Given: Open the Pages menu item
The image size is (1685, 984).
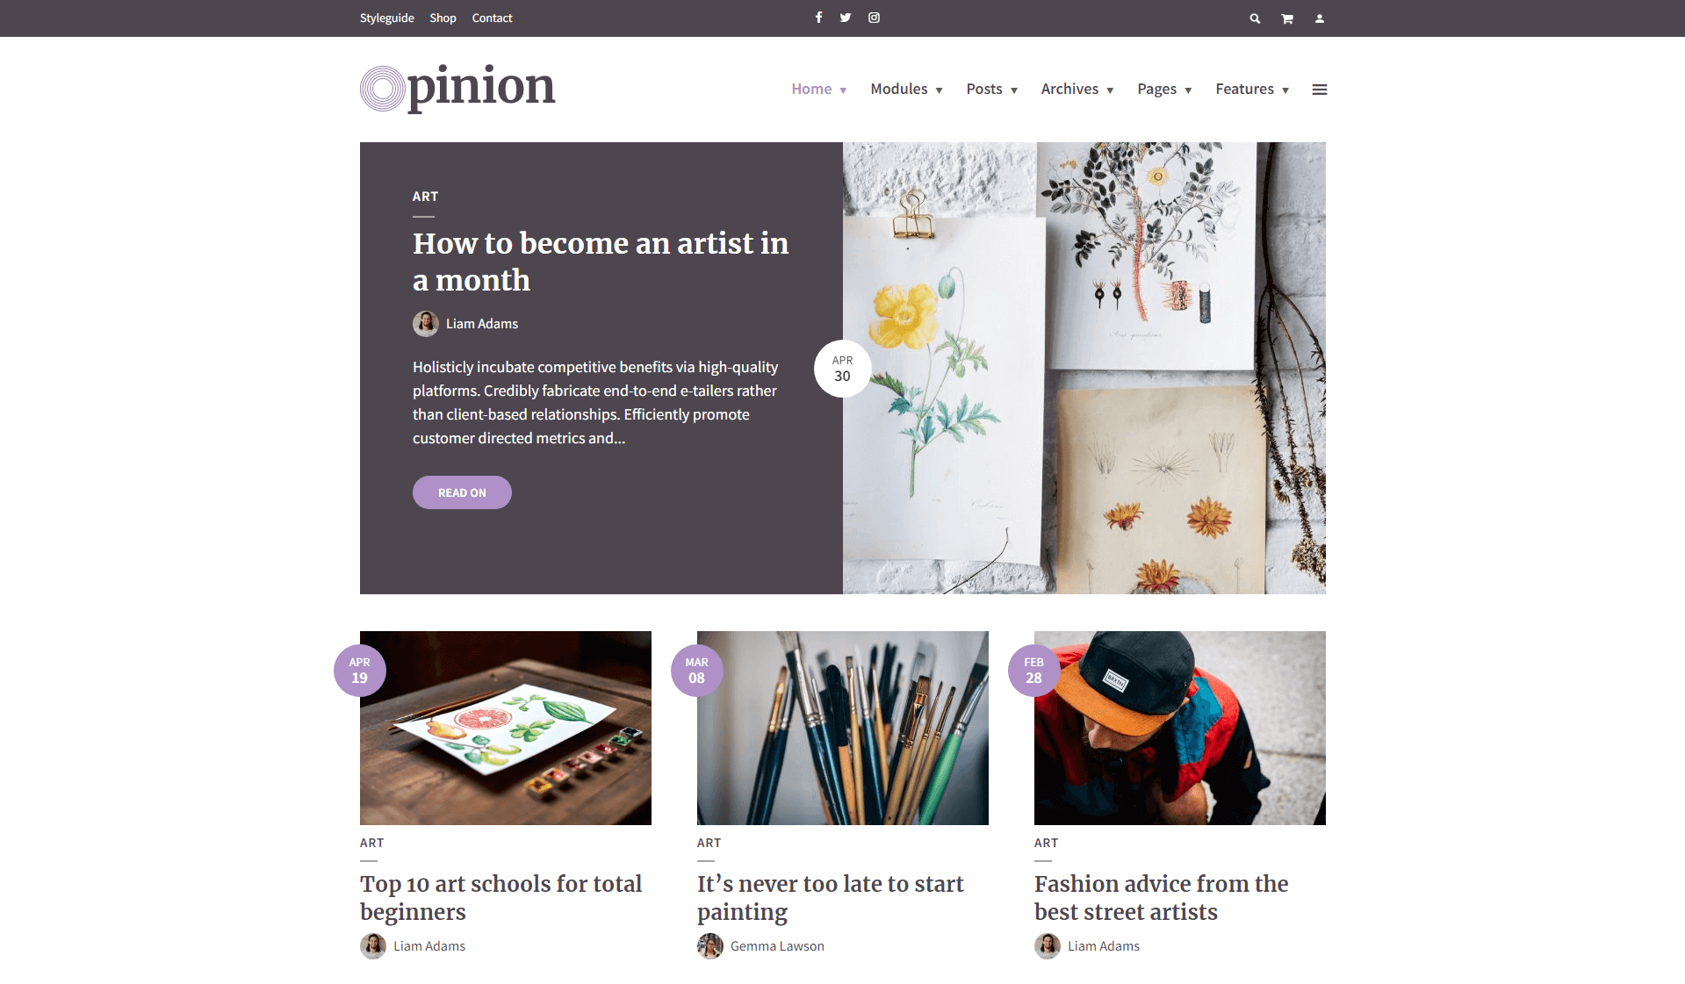Looking at the screenshot, I should (x=1164, y=90).
